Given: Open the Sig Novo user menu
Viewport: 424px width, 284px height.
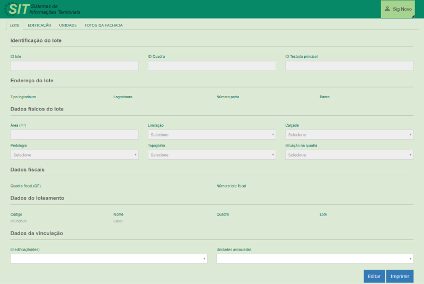Looking at the screenshot, I should coord(398,9).
